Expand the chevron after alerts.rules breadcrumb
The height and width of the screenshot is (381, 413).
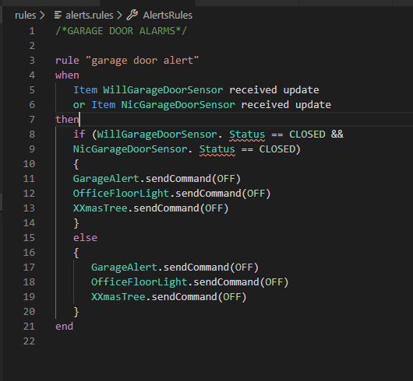119,16
